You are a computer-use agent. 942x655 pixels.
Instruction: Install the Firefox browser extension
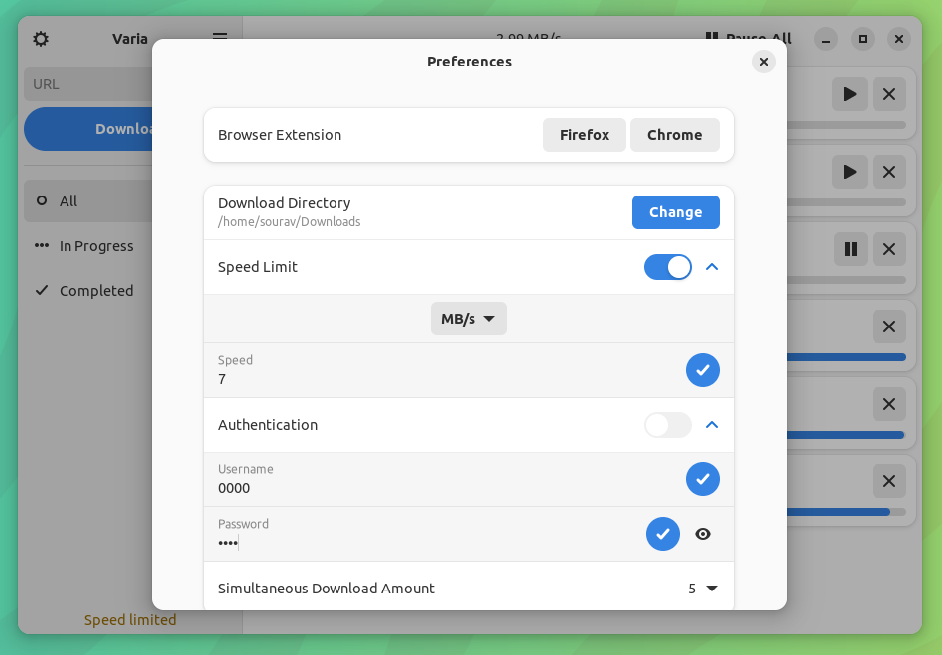[584, 135]
